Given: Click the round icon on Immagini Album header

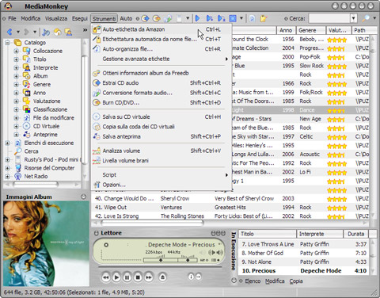Looking at the screenshot, I should [83, 197].
